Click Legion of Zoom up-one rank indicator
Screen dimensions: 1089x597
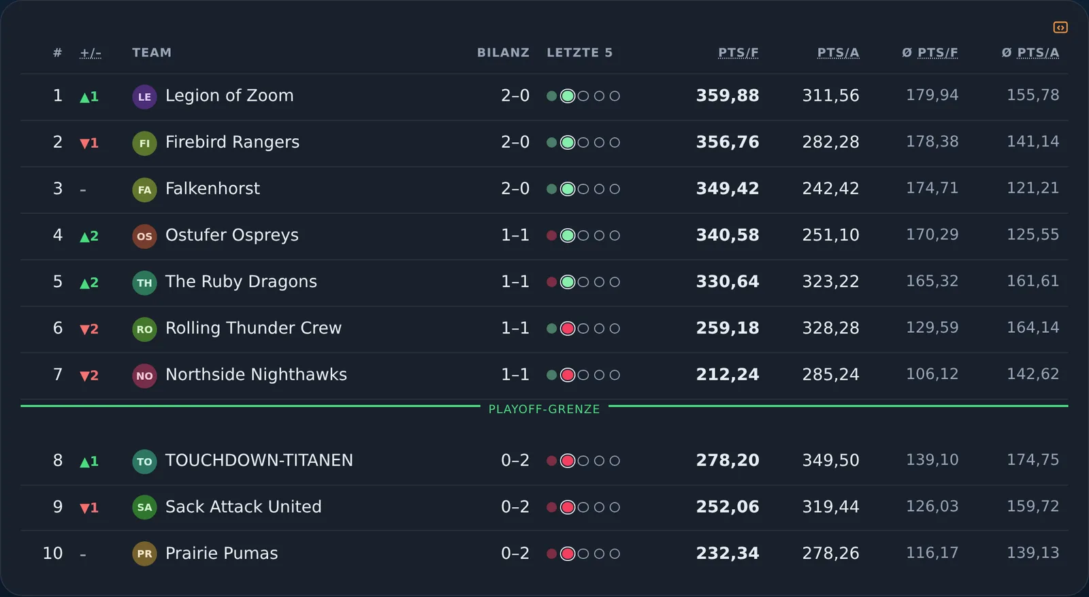[89, 97]
